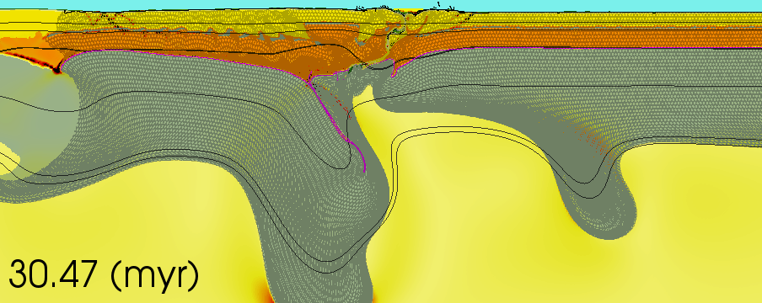Pick the dotted yellow upper crust band on the right
Screen dimensions: 762x303
pos(608,19)
